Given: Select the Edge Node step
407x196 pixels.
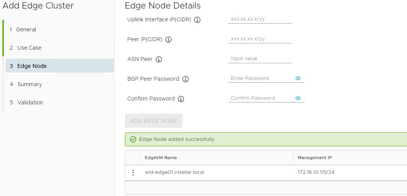Looking at the screenshot, I should [32, 66].
